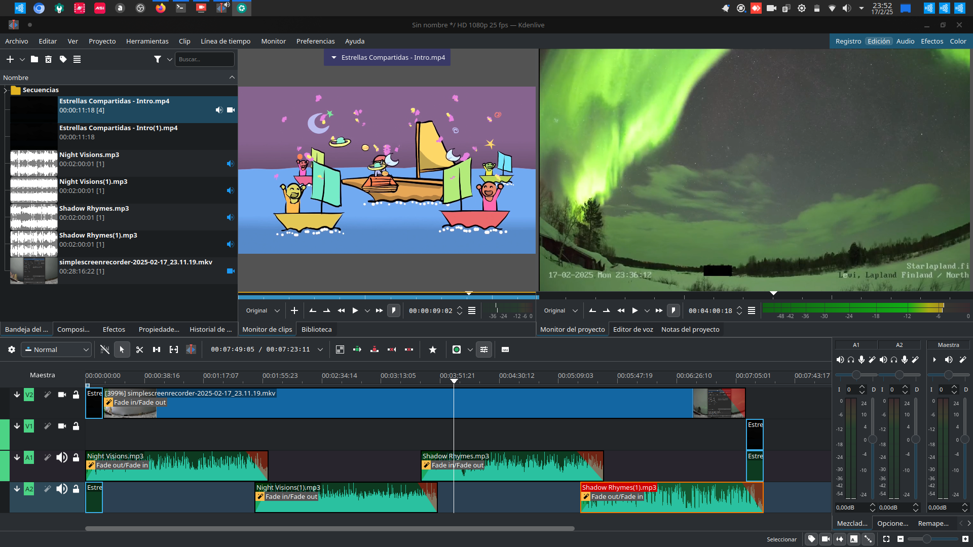Switch to the Audio workspace layout
The height and width of the screenshot is (547, 973).
click(x=905, y=41)
